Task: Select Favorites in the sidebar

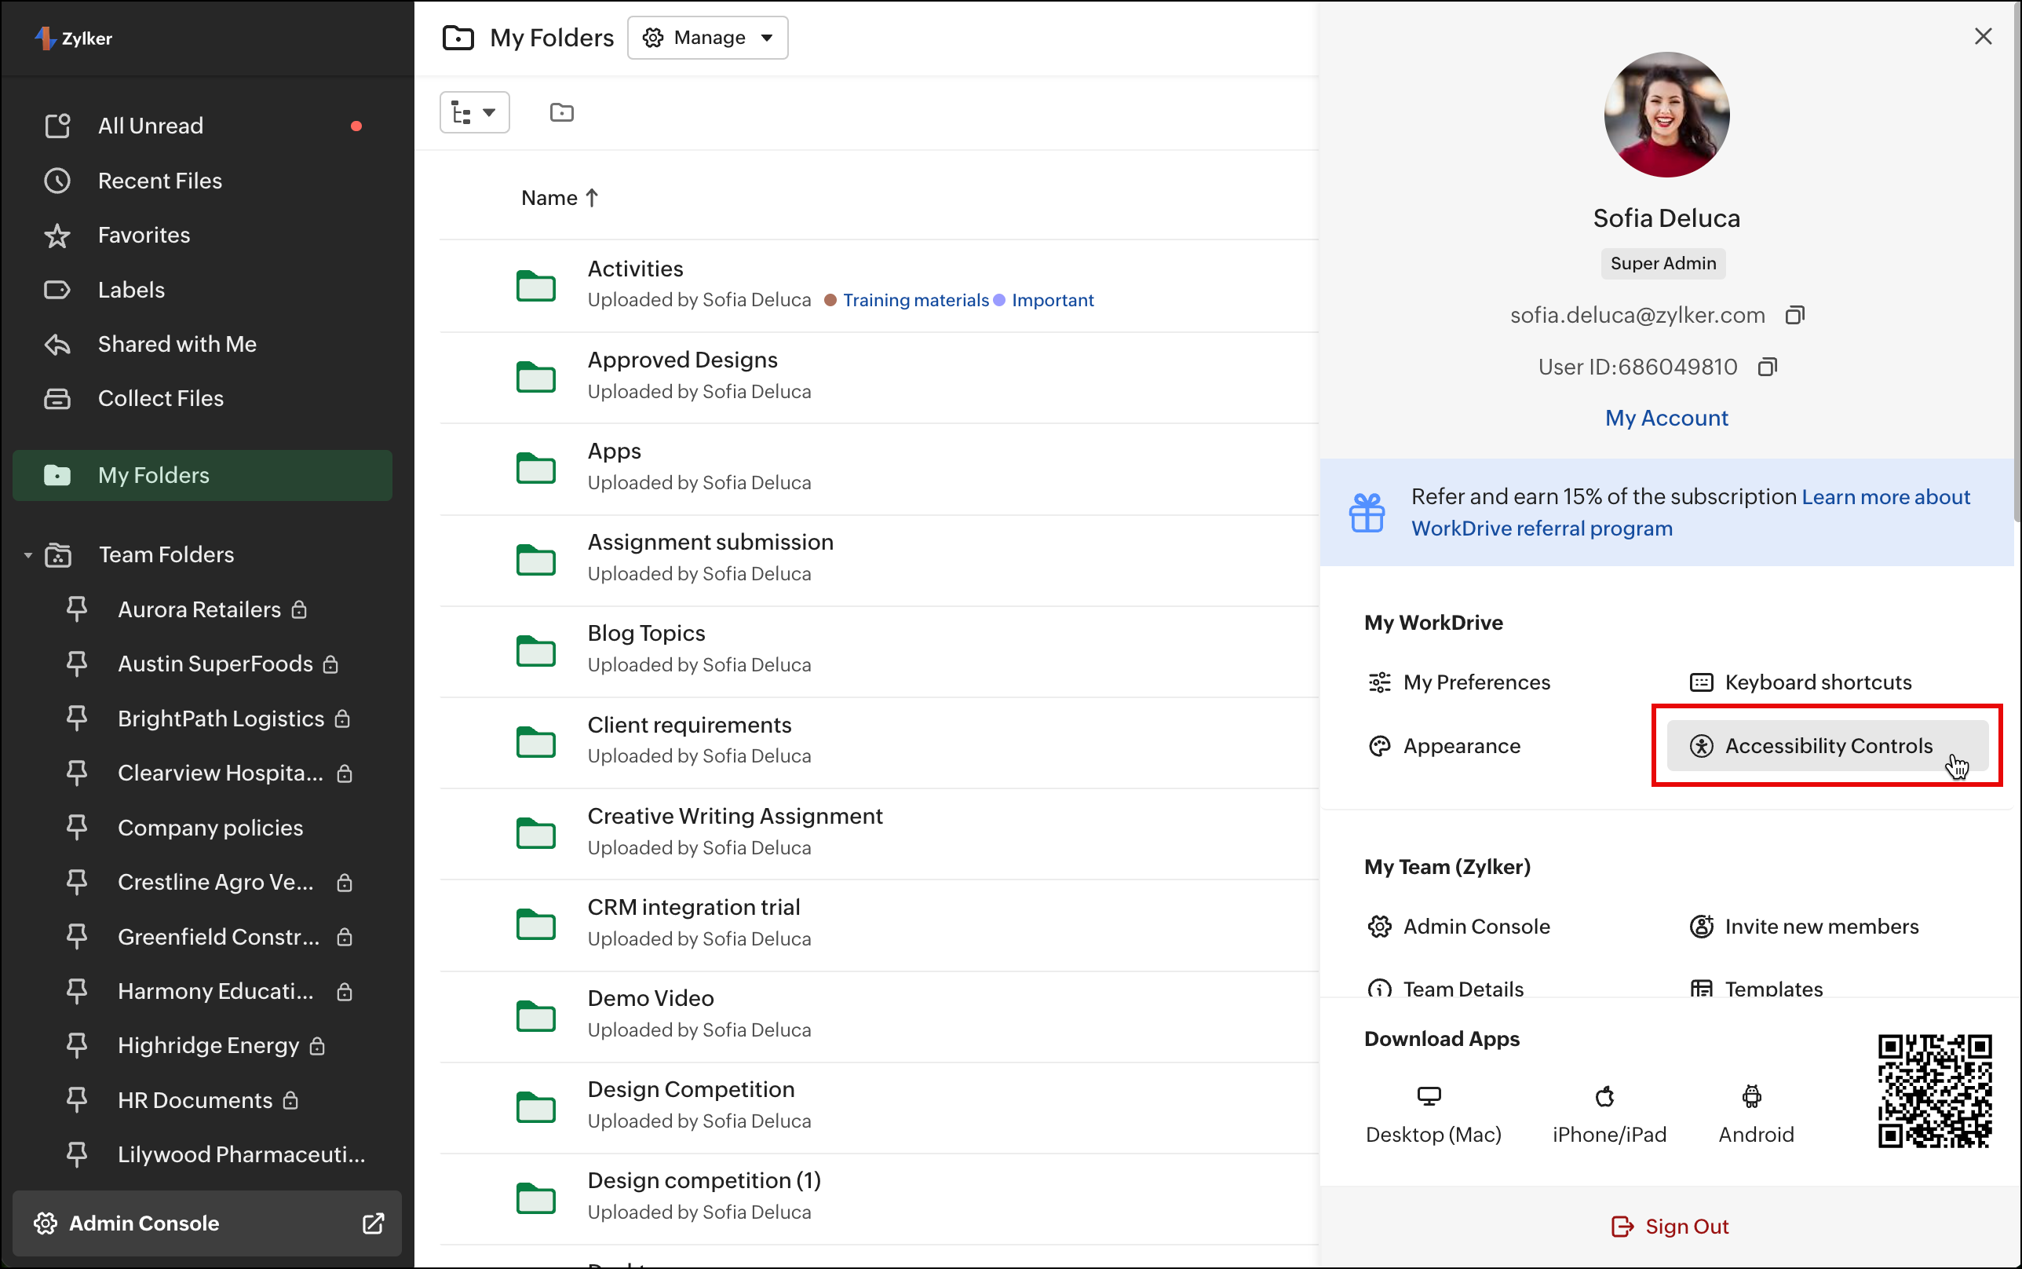Action: pyautogui.click(x=144, y=235)
